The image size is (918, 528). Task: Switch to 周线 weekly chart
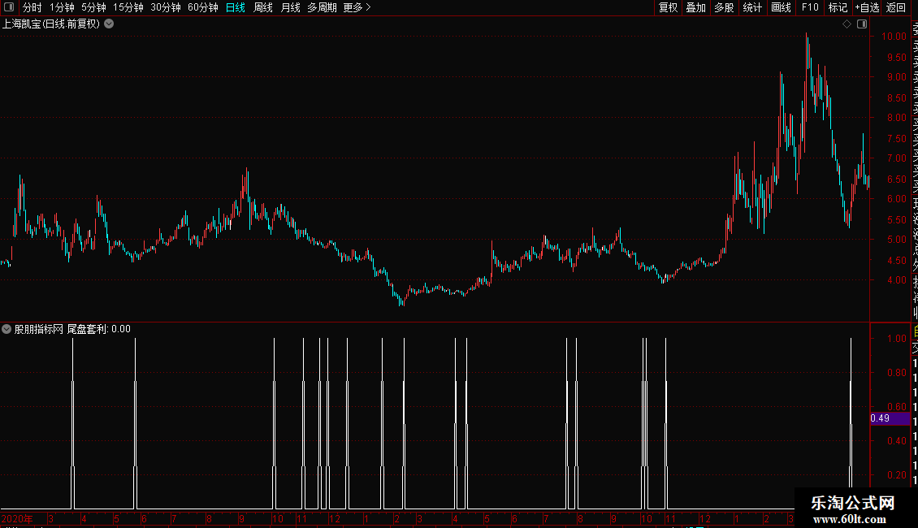pyautogui.click(x=263, y=7)
